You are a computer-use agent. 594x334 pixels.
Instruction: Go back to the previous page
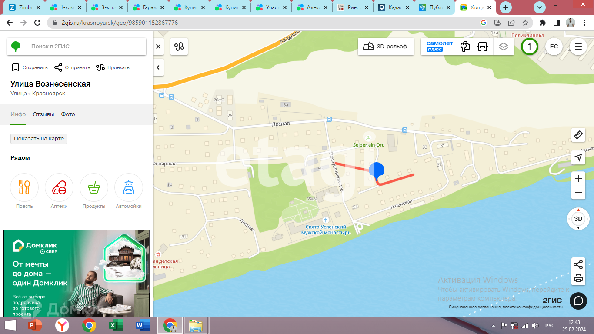coord(10,23)
